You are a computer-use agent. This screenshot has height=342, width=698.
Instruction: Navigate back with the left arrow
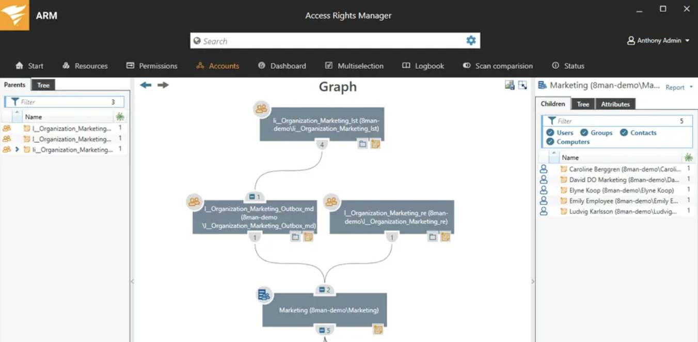[x=146, y=85]
